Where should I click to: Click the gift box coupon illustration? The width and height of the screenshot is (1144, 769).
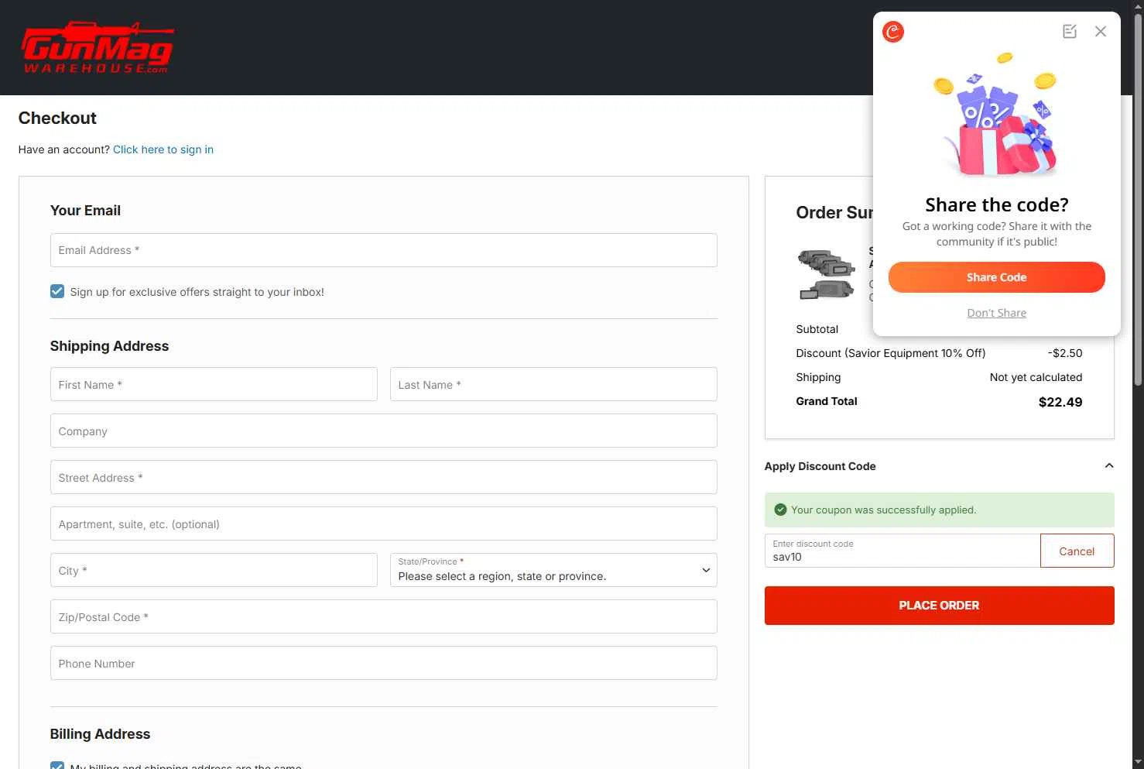pyautogui.click(x=997, y=116)
